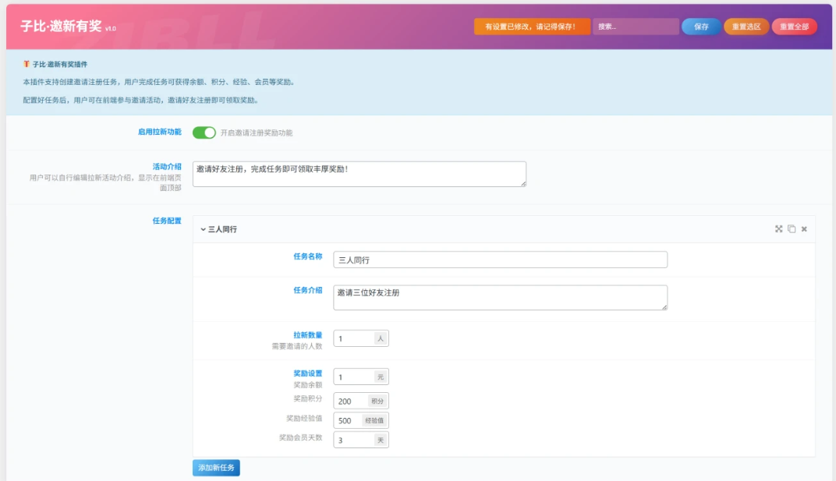Screen dimensions: 836x481
Task: Collapse the 三人同行 task chevron
Action: (203, 230)
